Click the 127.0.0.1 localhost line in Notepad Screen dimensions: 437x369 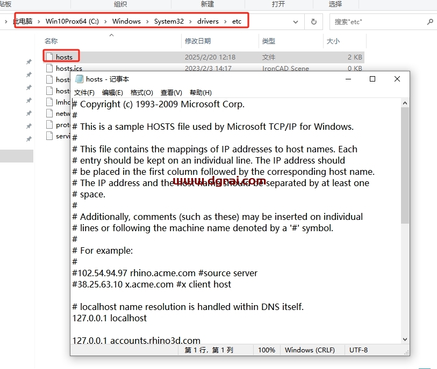click(x=109, y=318)
